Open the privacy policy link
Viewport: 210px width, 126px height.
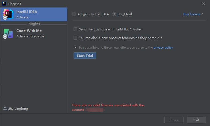pos(163,48)
